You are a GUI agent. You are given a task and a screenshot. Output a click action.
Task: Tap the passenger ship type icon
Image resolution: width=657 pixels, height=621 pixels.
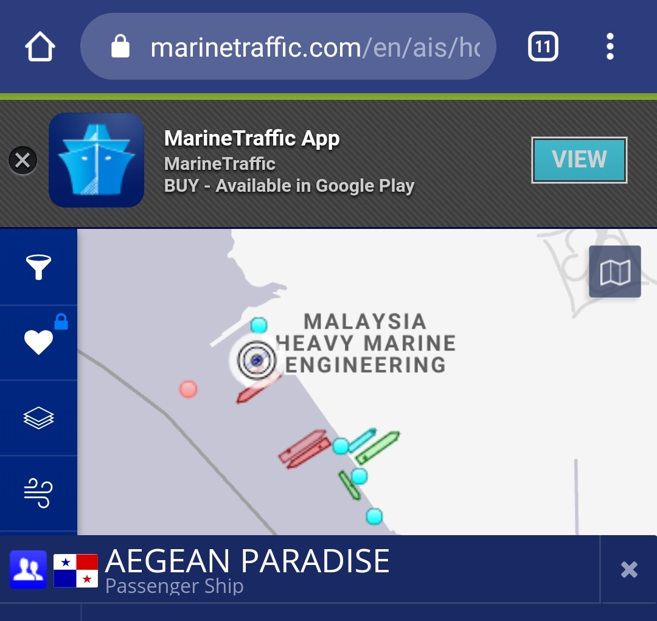click(x=28, y=569)
